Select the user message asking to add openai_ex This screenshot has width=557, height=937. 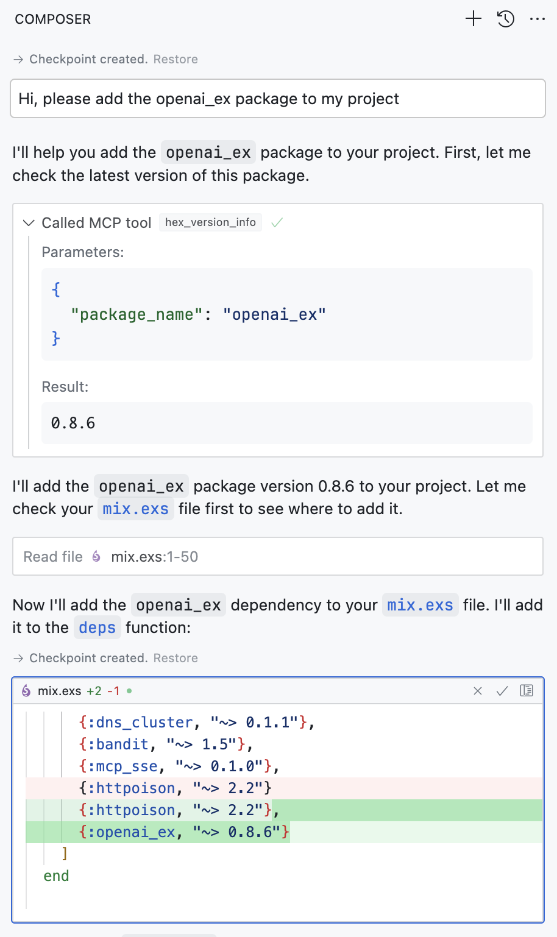point(278,98)
